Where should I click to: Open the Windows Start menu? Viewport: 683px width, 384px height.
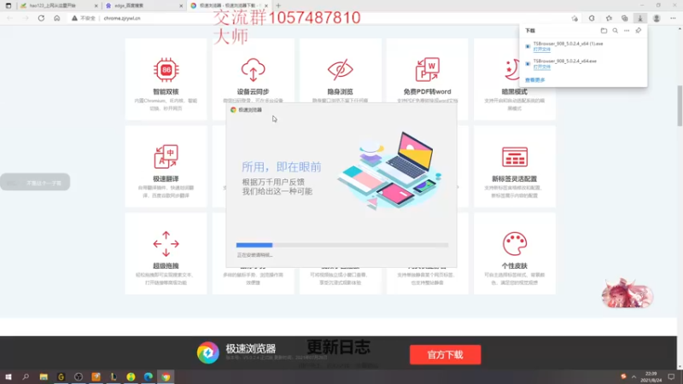9,376
